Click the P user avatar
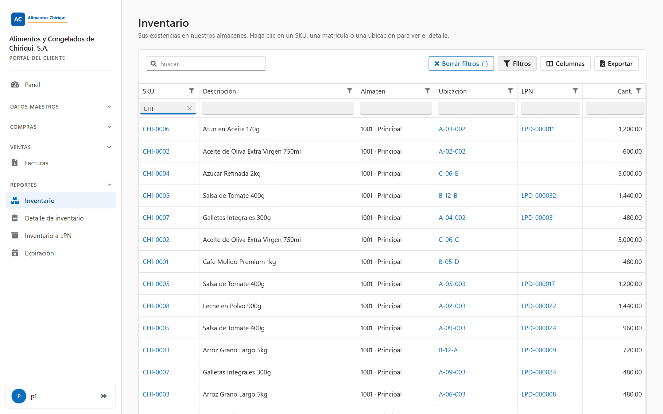Viewport: 663px width, 414px height. click(x=19, y=396)
